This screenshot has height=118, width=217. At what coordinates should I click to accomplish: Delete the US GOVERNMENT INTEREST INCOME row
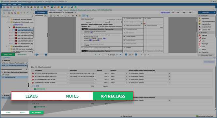click(x=33, y=80)
